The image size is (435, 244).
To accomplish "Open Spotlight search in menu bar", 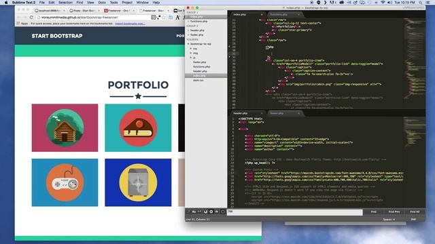I will tap(421, 3).
